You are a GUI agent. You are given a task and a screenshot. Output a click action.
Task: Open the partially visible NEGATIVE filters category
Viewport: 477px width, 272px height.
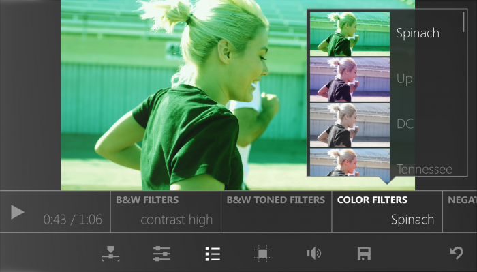[x=460, y=212]
